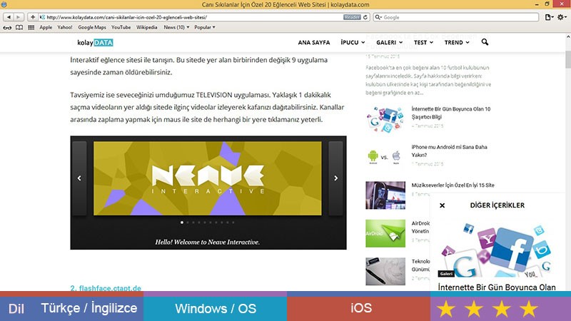This screenshot has height=321, width=571.
Task: Click the Türkçe / İngilizce label
Action: (x=89, y=308)
